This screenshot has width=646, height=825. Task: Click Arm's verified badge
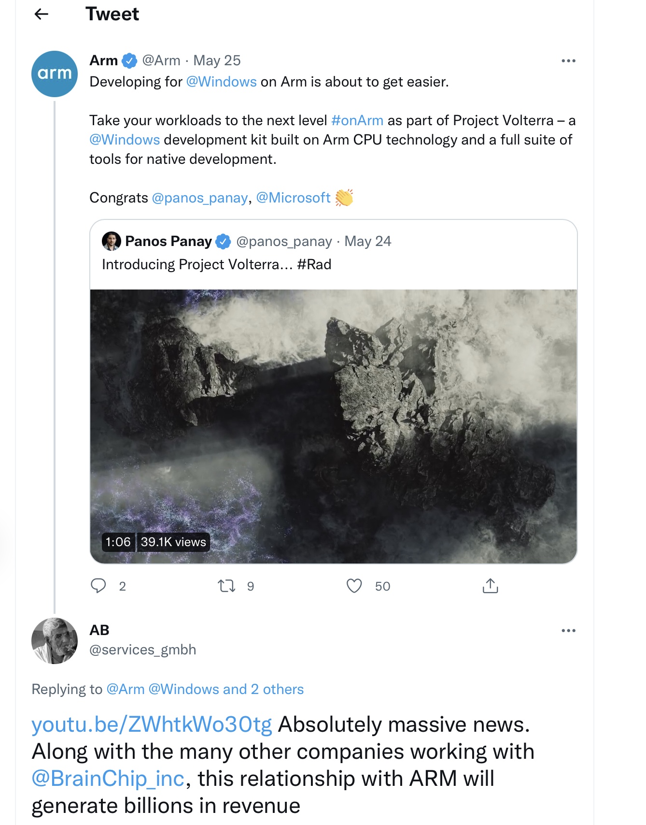click(x=129, y=61)
